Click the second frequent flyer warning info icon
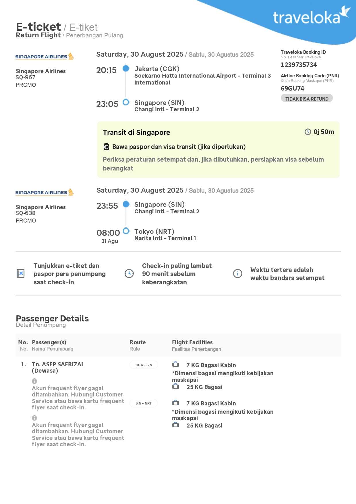This screenshot has height=504, width=356. pos(34,418)
